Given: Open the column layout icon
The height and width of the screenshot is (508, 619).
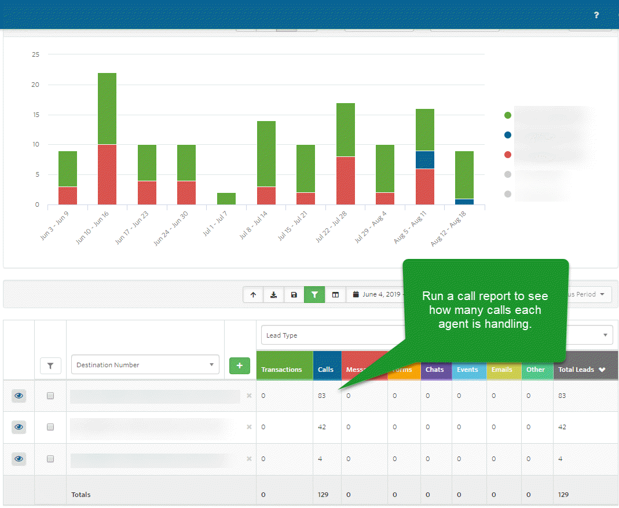Looking at the screenshot, I should tap(335, 295).
